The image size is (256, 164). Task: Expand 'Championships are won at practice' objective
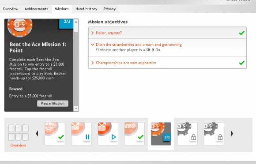(167, 63)
